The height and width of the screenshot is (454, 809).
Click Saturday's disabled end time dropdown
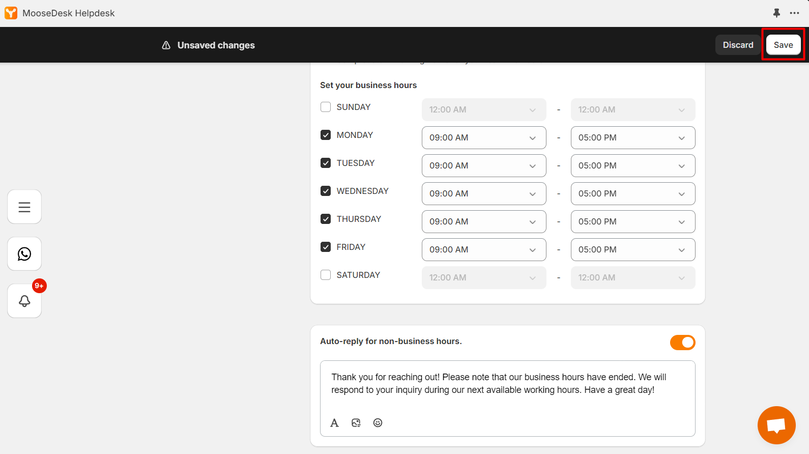(633, 277)
